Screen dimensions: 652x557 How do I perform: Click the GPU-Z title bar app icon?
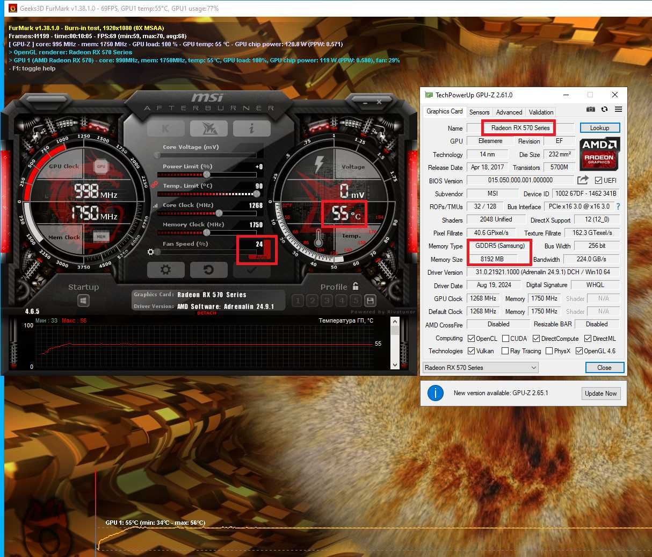click(429, 95)
